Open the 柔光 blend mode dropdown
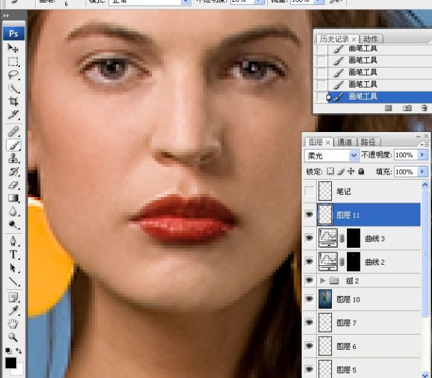 (x=354, y=156)
